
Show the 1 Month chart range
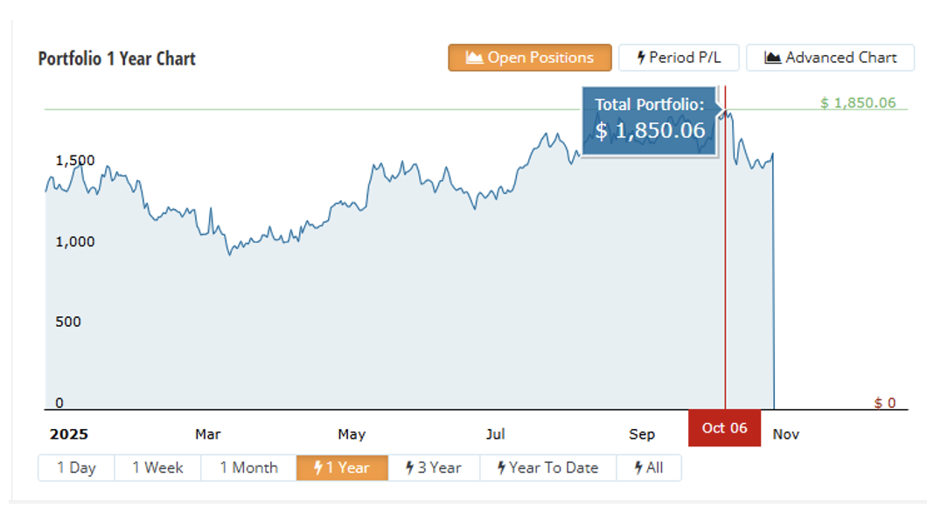(248, 468)
